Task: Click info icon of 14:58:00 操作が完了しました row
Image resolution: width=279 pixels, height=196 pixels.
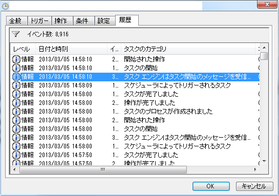Action: tap(16, 103)
